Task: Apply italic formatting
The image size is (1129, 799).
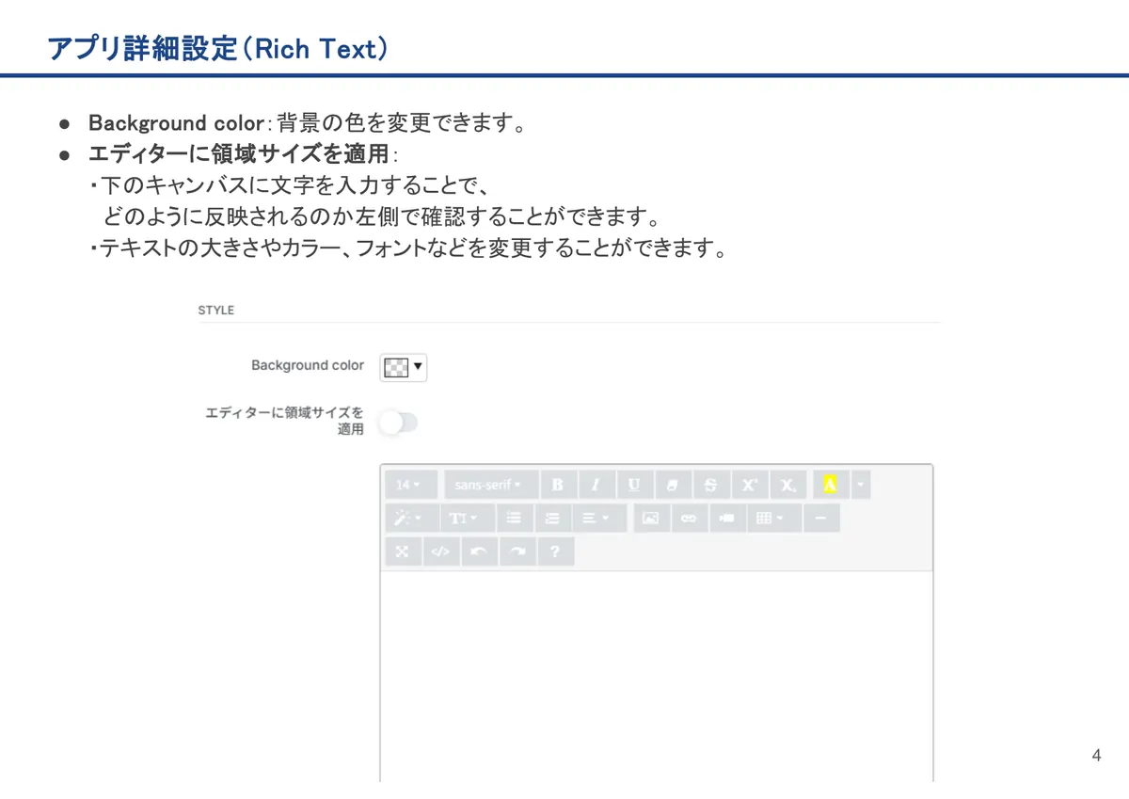Action: [x=596, y=485]
